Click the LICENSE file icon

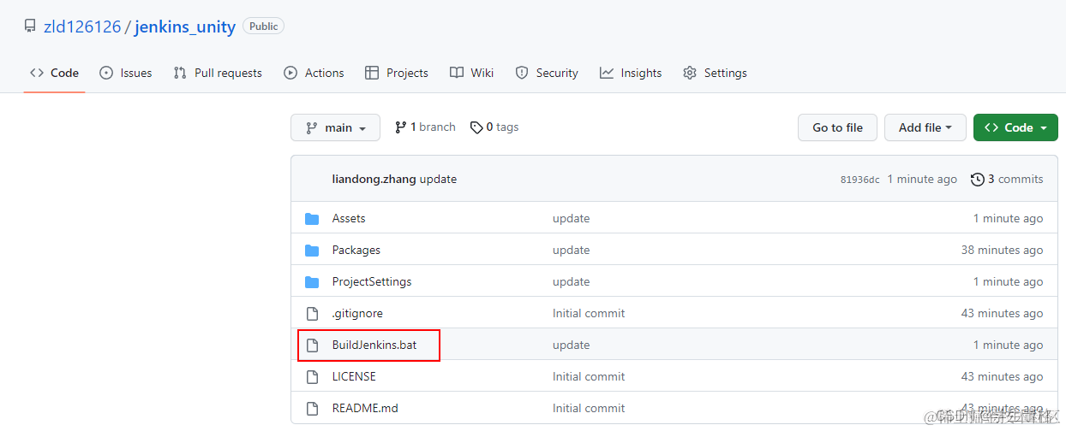[312, 376]
